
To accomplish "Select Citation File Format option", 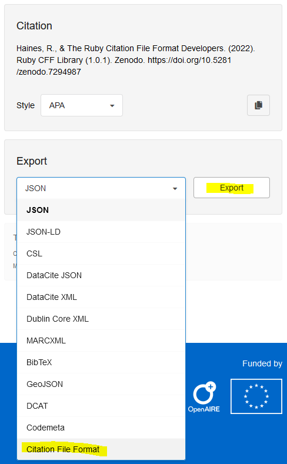I will pyautogui.click(x=101, y=449).
